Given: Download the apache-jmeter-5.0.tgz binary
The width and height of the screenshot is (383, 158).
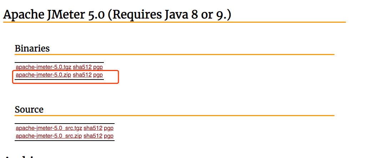Looking at the screenshot, I should [x=43, y=67].
